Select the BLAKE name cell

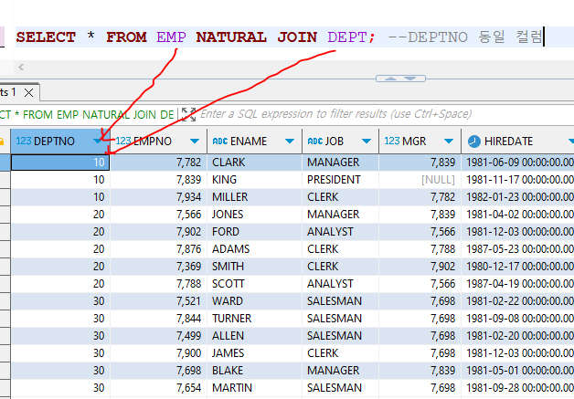pos(254,371)
